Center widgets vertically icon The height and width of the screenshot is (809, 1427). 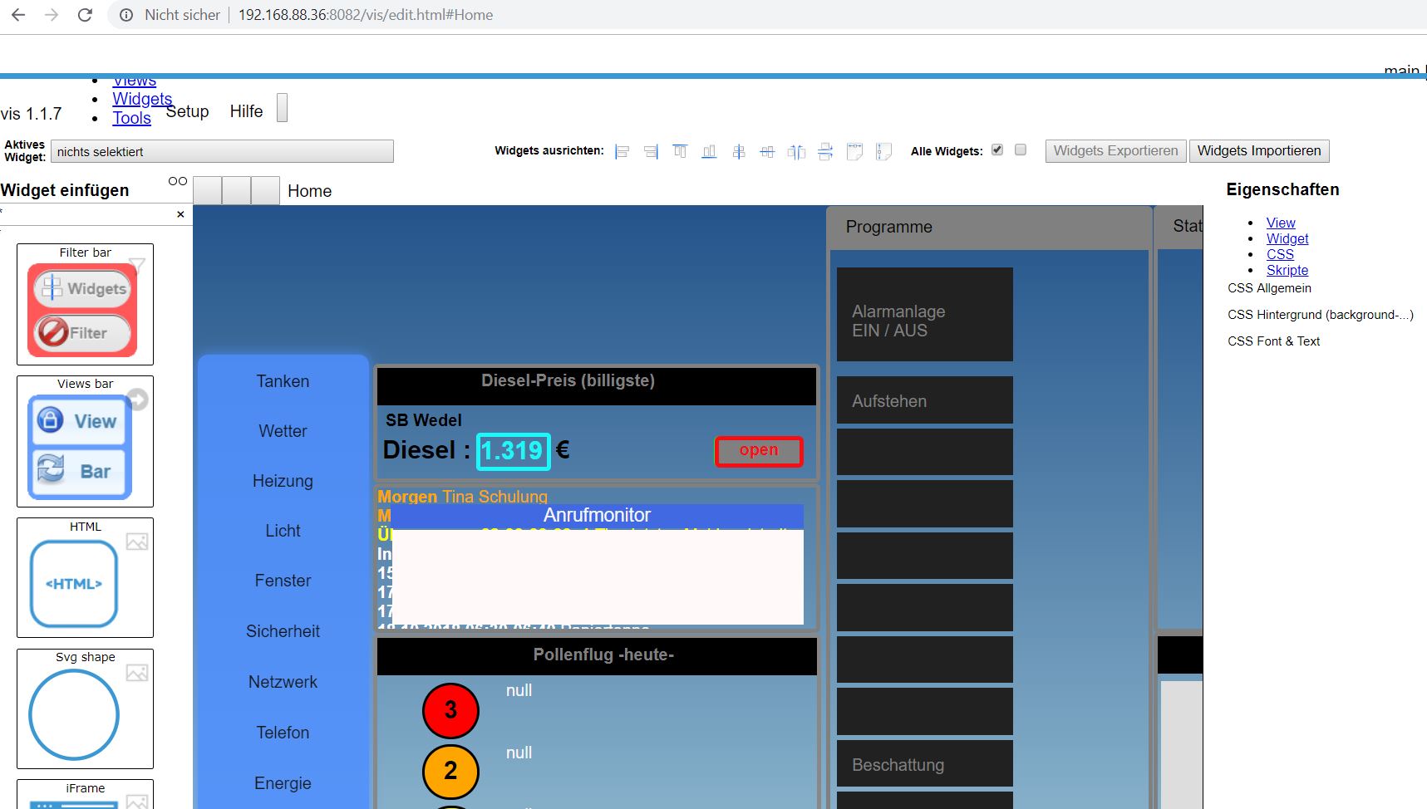pyautogui.click(x=767, y=151)
